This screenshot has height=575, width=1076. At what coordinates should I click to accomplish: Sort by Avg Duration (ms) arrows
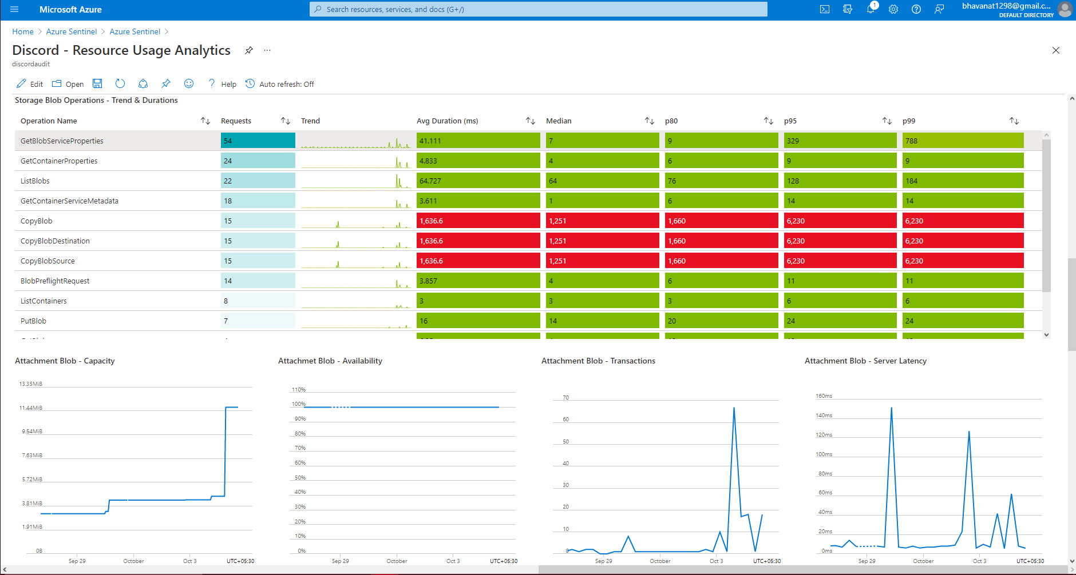(531, 121)
